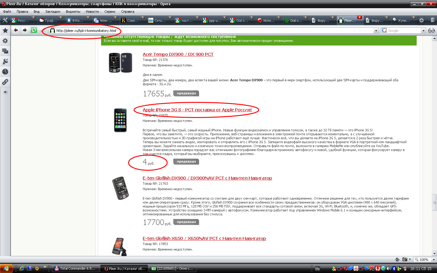
Task: Switch to the 'Сове...' tab
Action: coord(133,20)
